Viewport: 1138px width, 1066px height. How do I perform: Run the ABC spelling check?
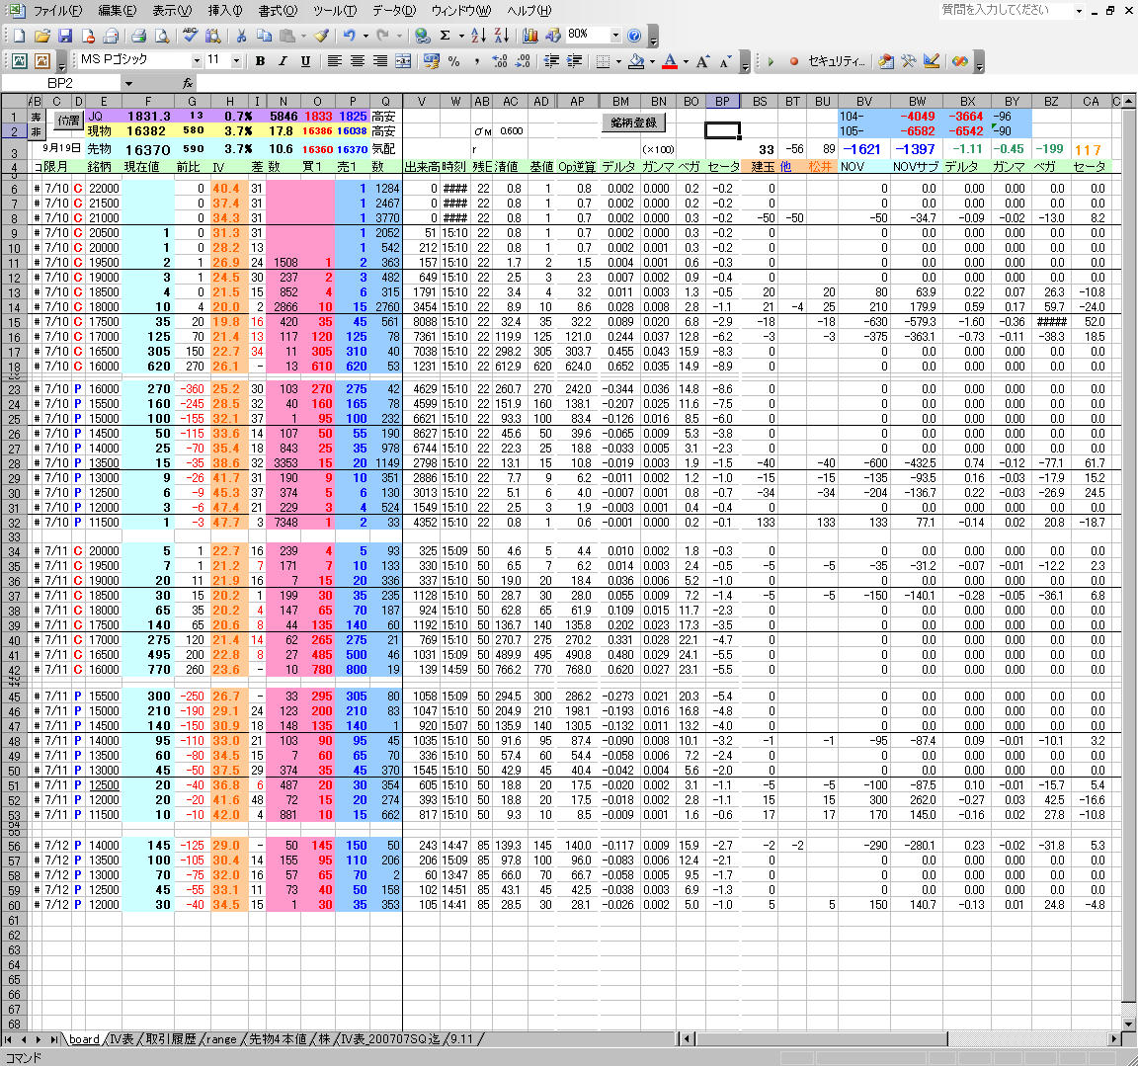pos(190,35)
